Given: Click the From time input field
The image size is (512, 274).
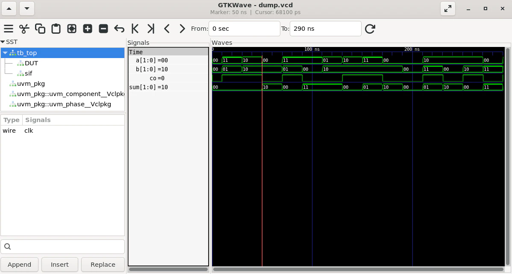Looking at the screenshot, I should [244, 29].
